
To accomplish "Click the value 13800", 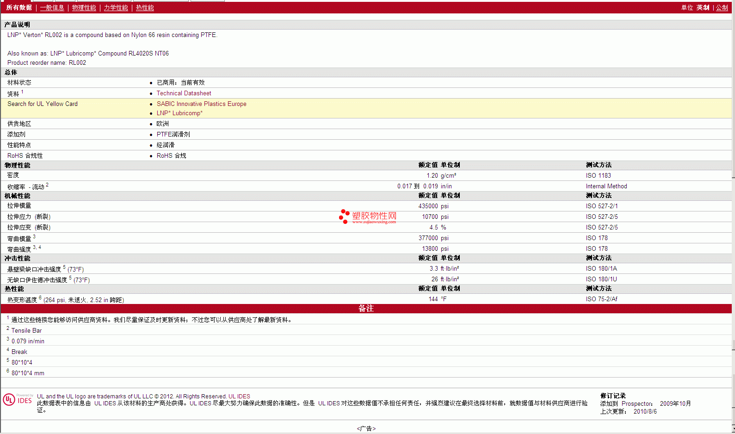I will pyautogui.click(x=430, y=249).
